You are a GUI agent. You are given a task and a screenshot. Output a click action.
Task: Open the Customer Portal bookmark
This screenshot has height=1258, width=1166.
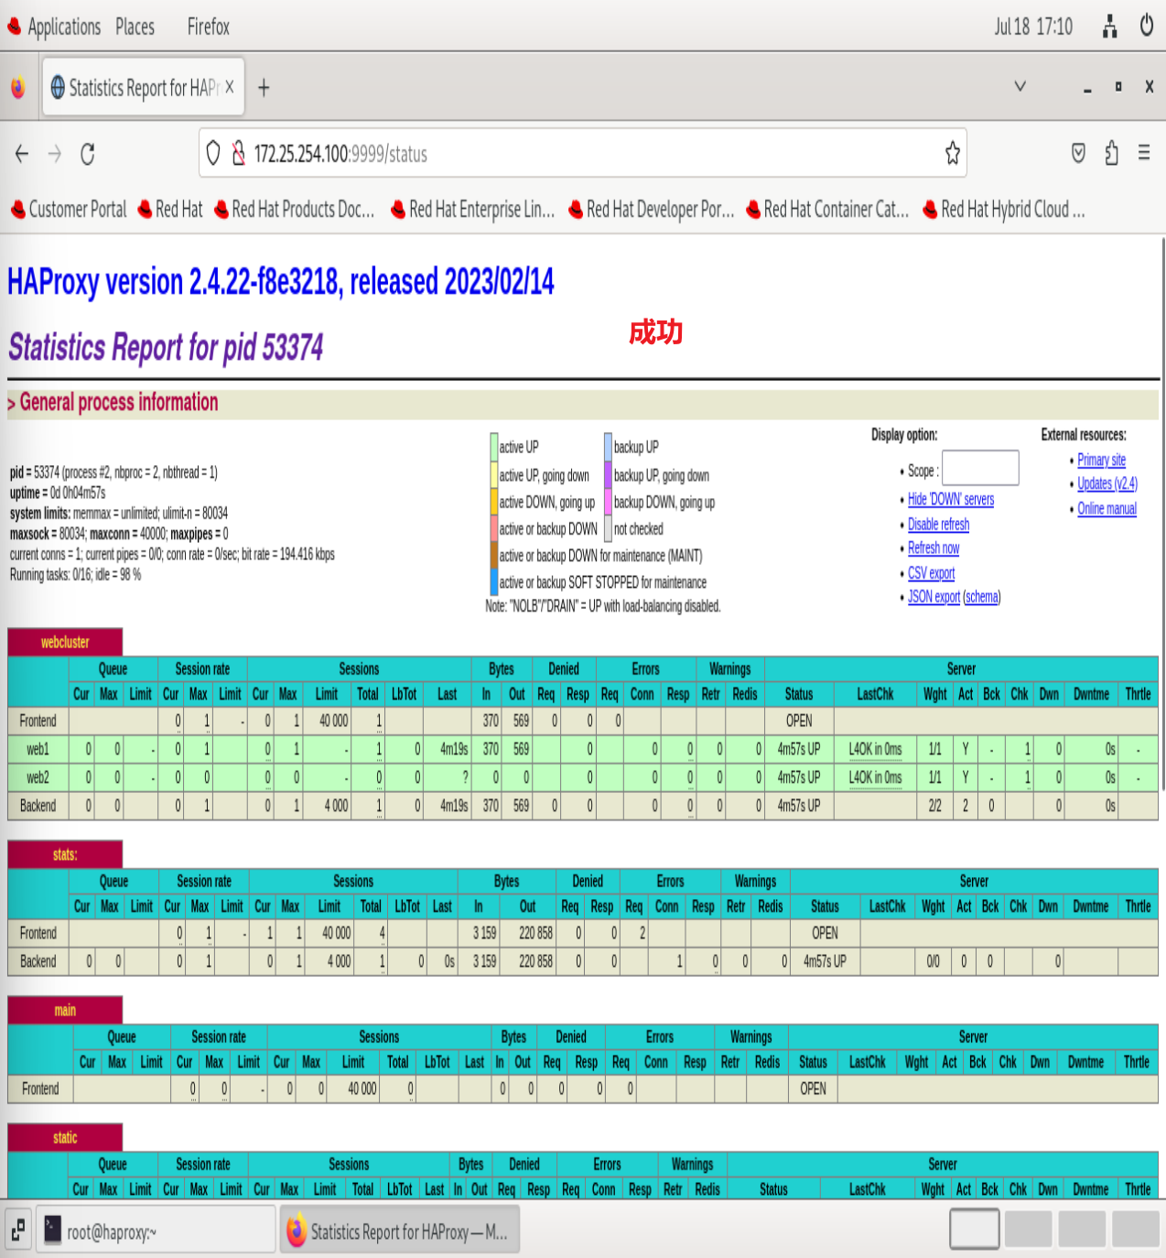(70, 210)
